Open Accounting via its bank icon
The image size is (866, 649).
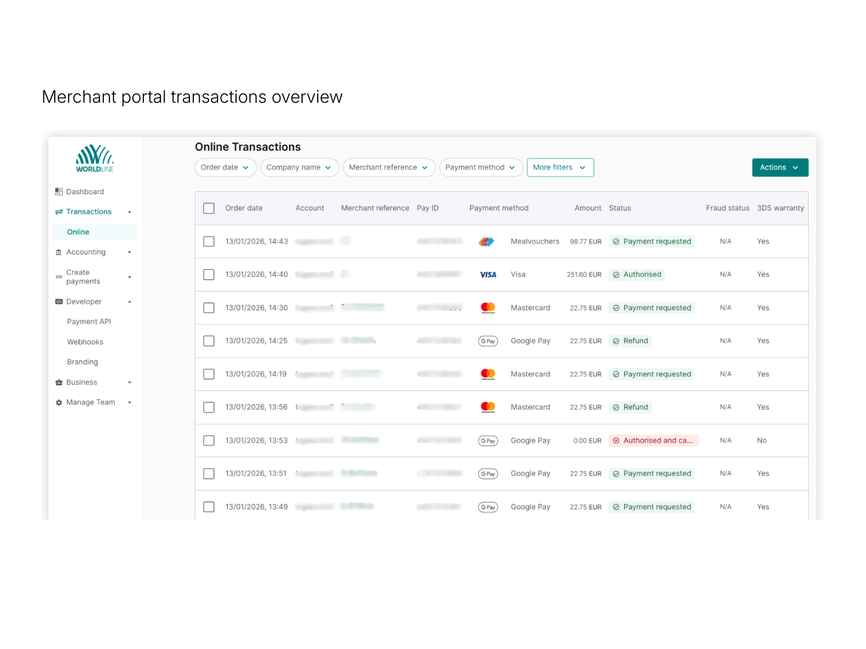click(58, 251)
